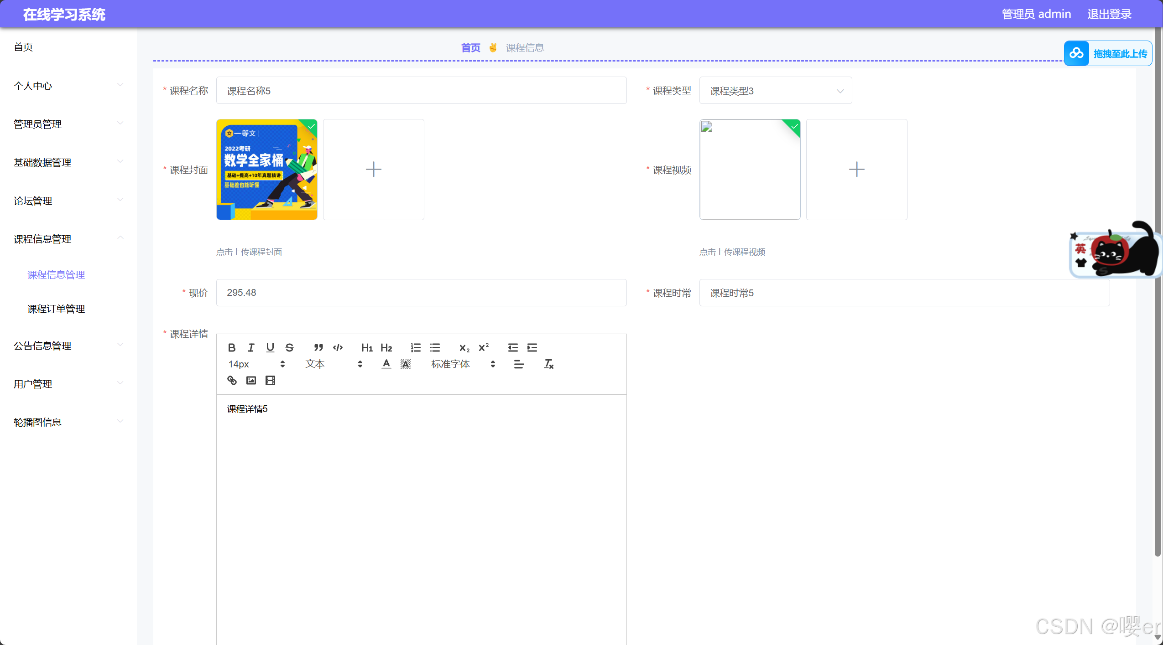Open the 课程类型 dropdown
This screenshot has width=1163, height=645.
(x=775, y=91)
